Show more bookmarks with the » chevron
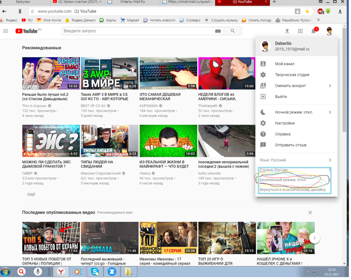The width and height of the screenshot is (351, 280). pos(319,20)
